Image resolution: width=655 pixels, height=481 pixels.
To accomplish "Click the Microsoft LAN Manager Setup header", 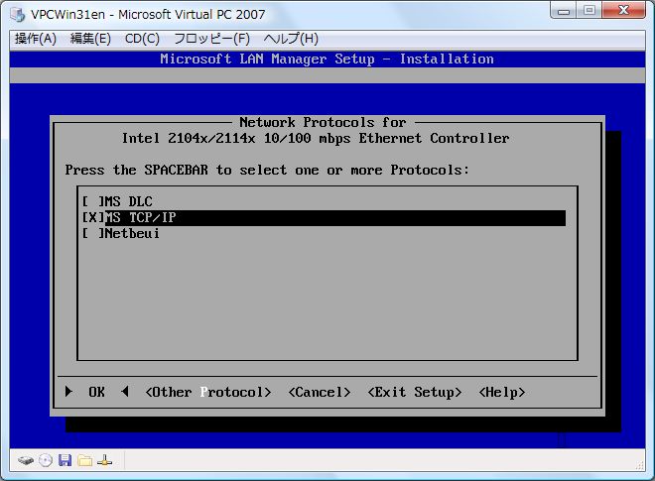I will pyautogui.click(x=327, y=59).
